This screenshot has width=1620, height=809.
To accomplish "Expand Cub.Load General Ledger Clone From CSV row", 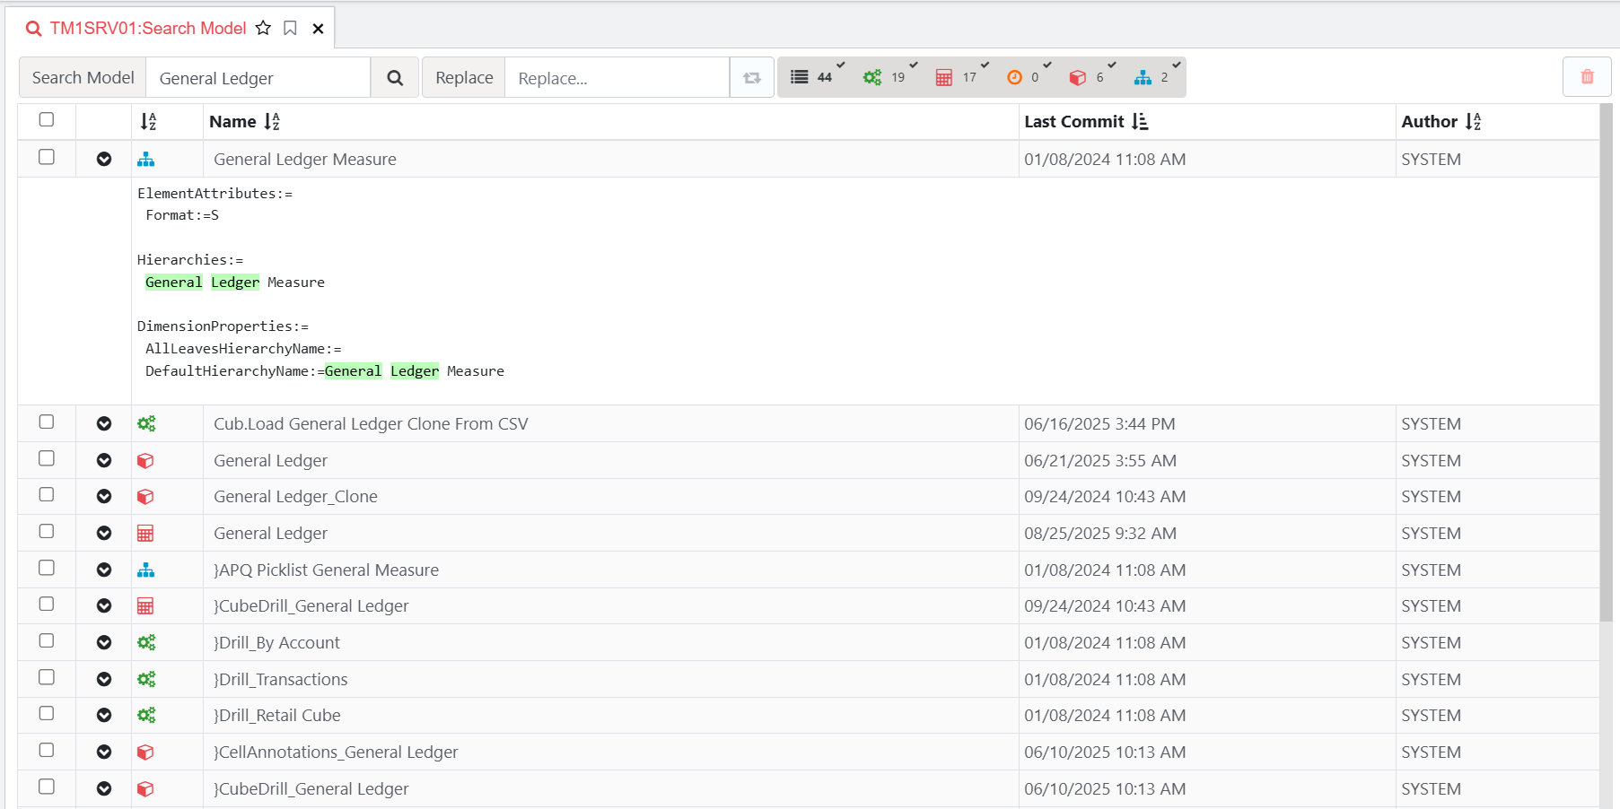I will pyautogui.click(x=104, y=423).
